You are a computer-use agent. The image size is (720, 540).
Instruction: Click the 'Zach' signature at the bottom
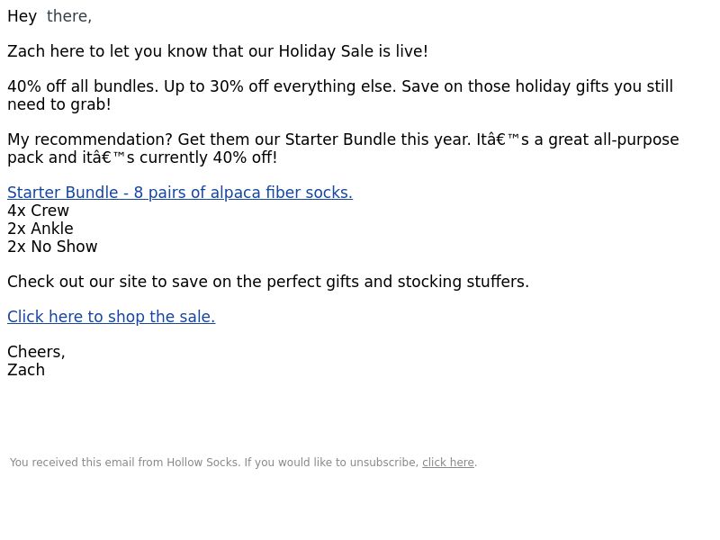point(26,370)
